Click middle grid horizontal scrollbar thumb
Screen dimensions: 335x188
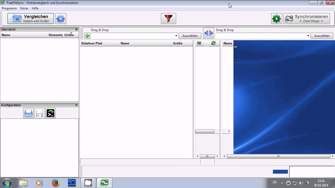pos(207,156)
